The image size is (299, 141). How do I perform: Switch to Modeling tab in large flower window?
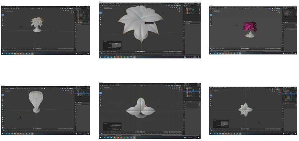pos(121,4)
